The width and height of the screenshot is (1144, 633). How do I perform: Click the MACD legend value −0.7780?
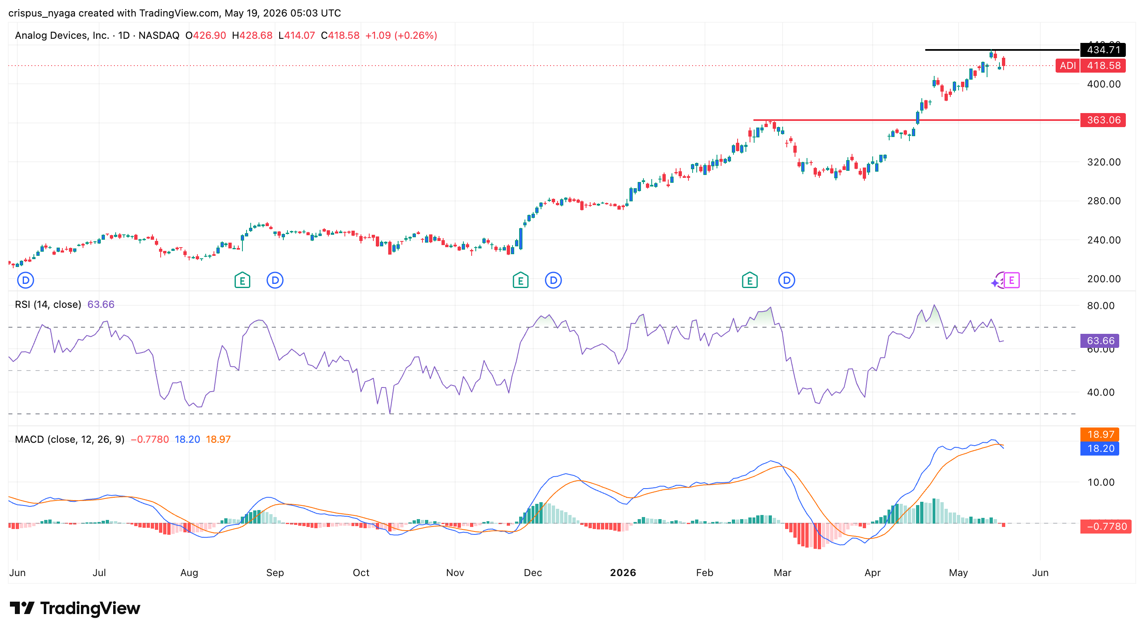(x=150, y=439)
